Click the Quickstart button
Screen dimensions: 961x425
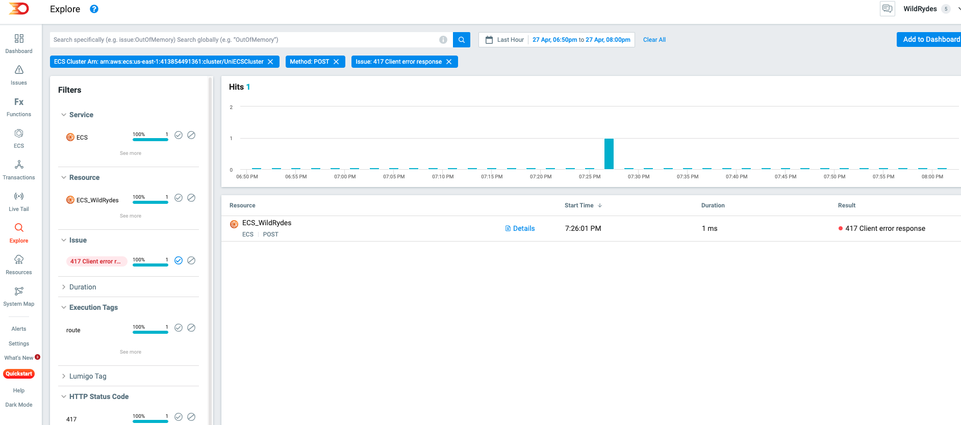[x=19, y=374]
